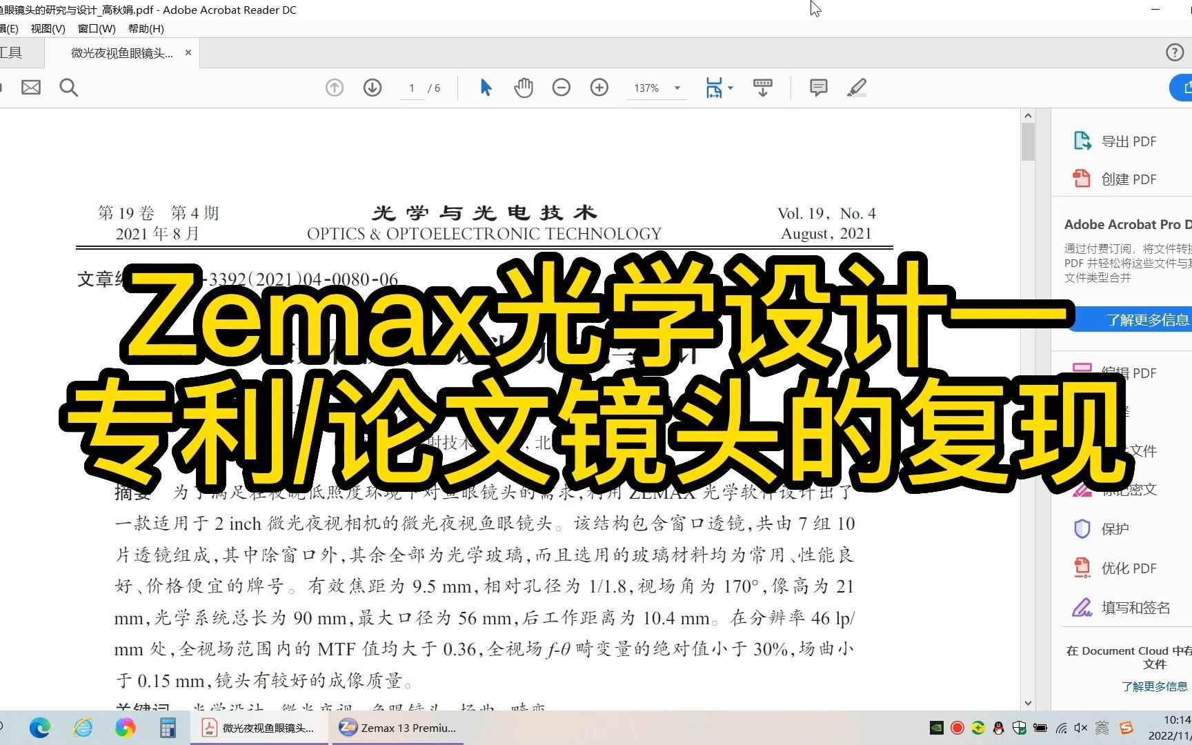
Task: Switch input language via 英 indicator
Action: click(x=1102, y=728)
